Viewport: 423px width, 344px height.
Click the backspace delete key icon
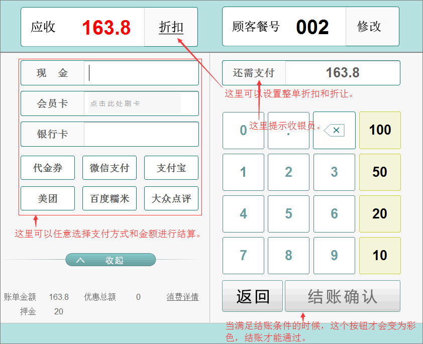tap(334, 131)
